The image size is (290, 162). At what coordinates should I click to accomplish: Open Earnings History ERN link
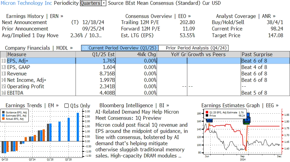tap(35, 16)
